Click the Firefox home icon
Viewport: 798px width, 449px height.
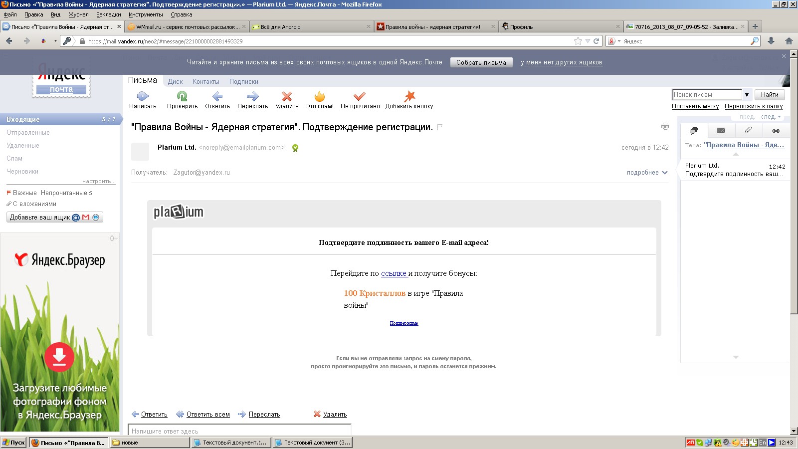(x=789, y=41)
